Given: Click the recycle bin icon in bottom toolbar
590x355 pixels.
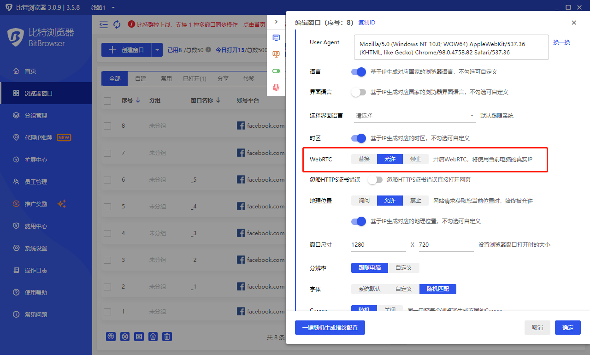Looking at the screenshot, I should [154, 337].
